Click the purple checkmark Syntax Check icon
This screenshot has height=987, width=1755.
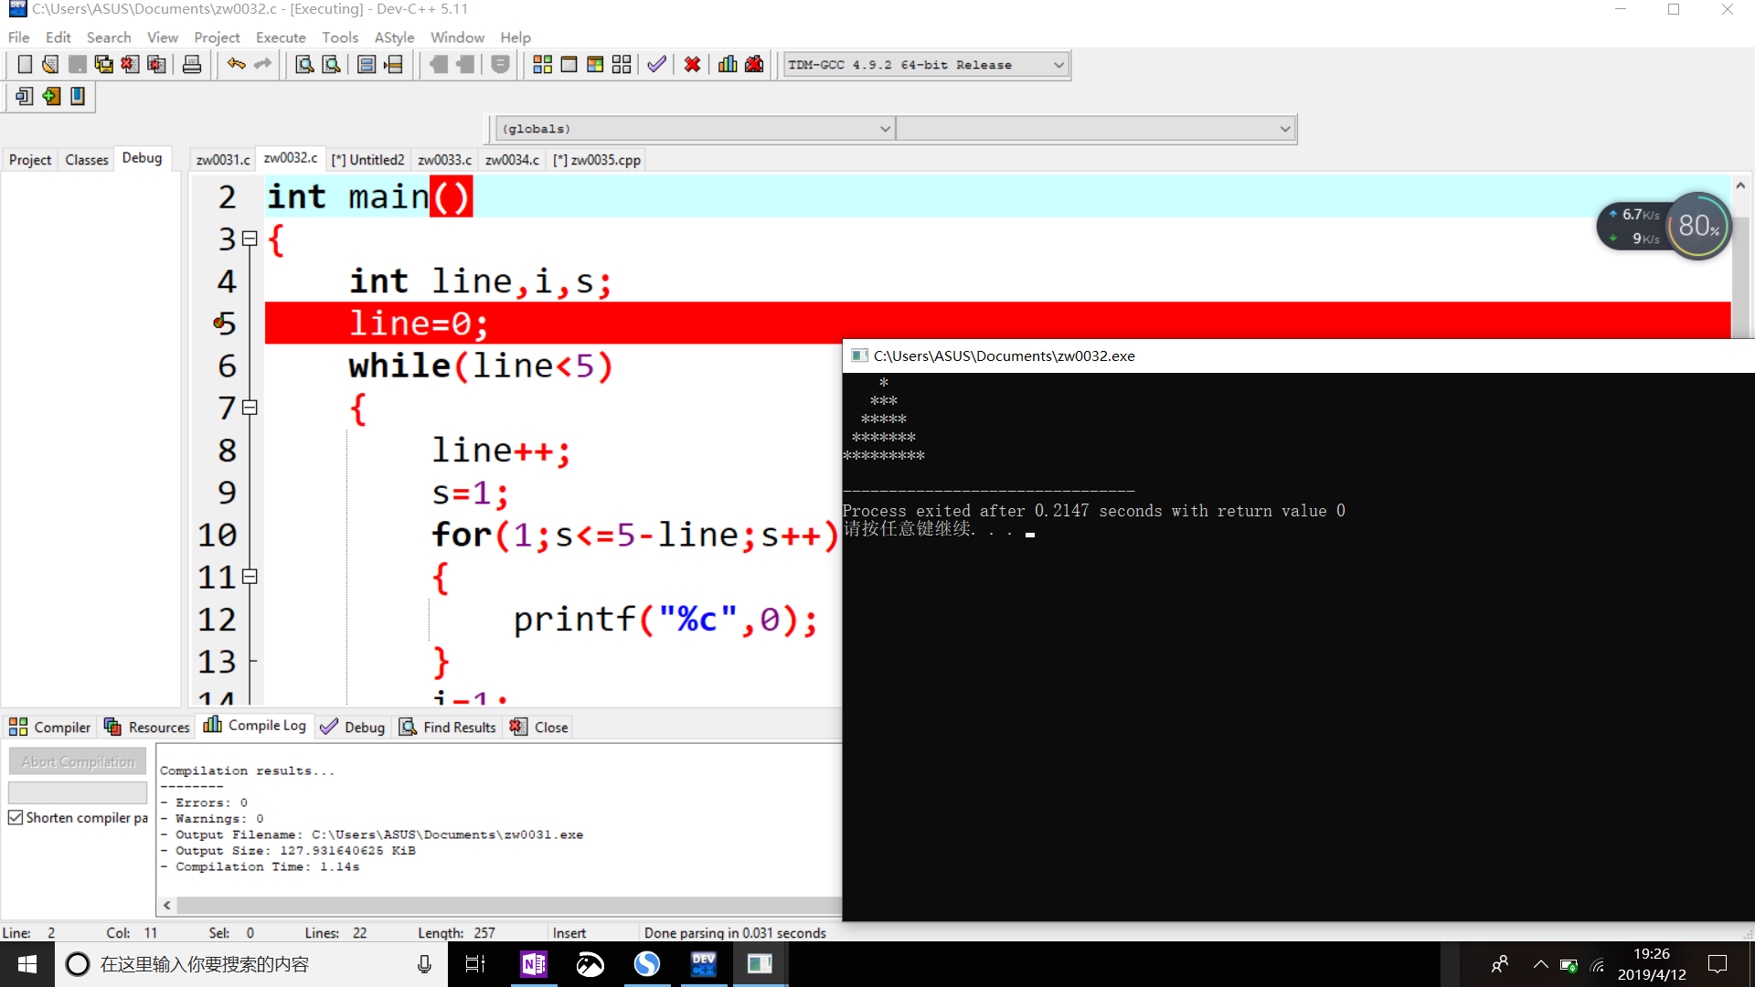tap(656, 65)
